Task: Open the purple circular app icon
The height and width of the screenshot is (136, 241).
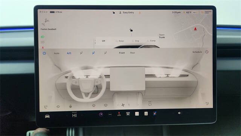Action: click(101, 114)
